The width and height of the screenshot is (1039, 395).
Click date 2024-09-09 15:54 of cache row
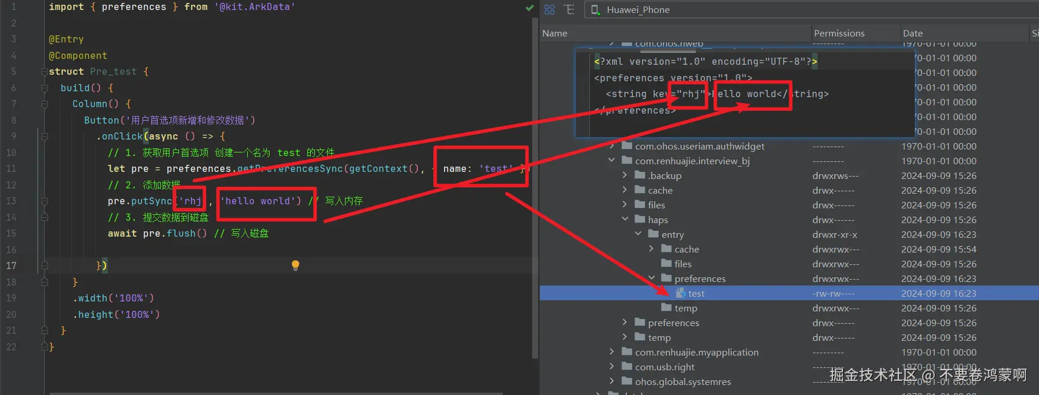click(x=939, y=249)
